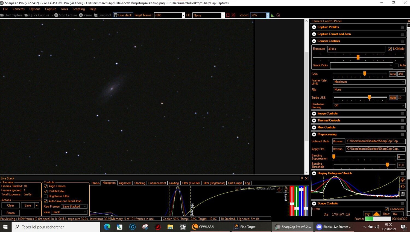Click the Live Stack toolbar button
The width and height of the screenshot is (410, 232).
[123, 15]
